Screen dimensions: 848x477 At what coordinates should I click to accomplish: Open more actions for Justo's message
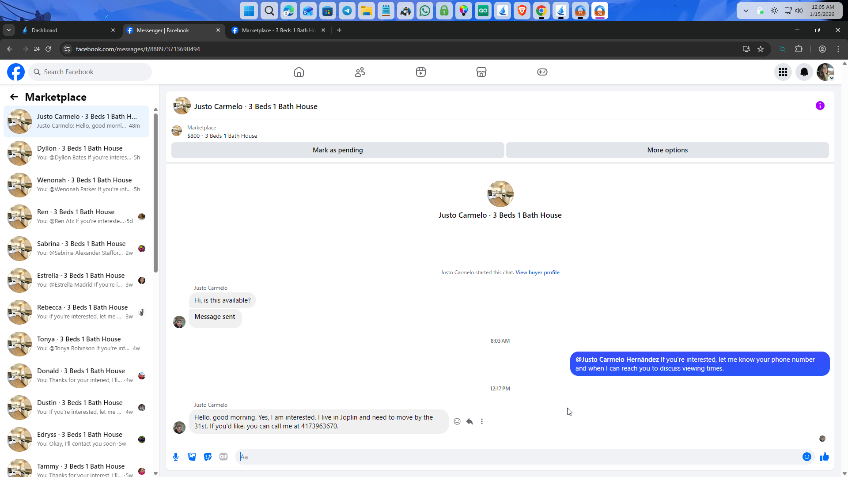[482, 421]
